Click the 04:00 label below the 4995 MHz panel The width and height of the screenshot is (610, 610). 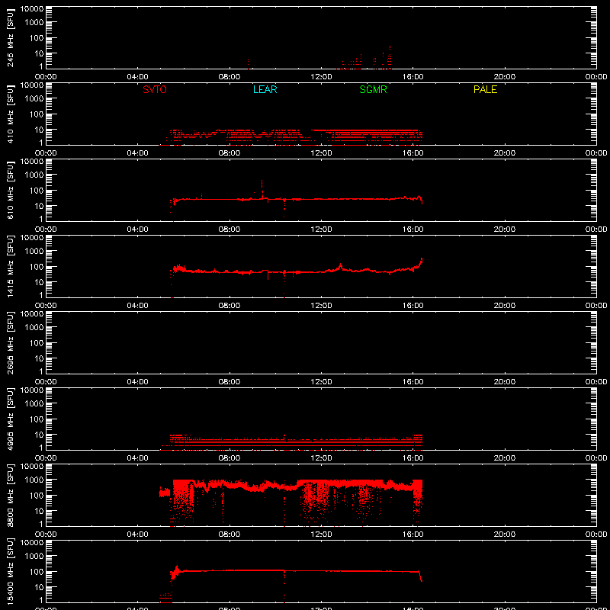point(138,458)
